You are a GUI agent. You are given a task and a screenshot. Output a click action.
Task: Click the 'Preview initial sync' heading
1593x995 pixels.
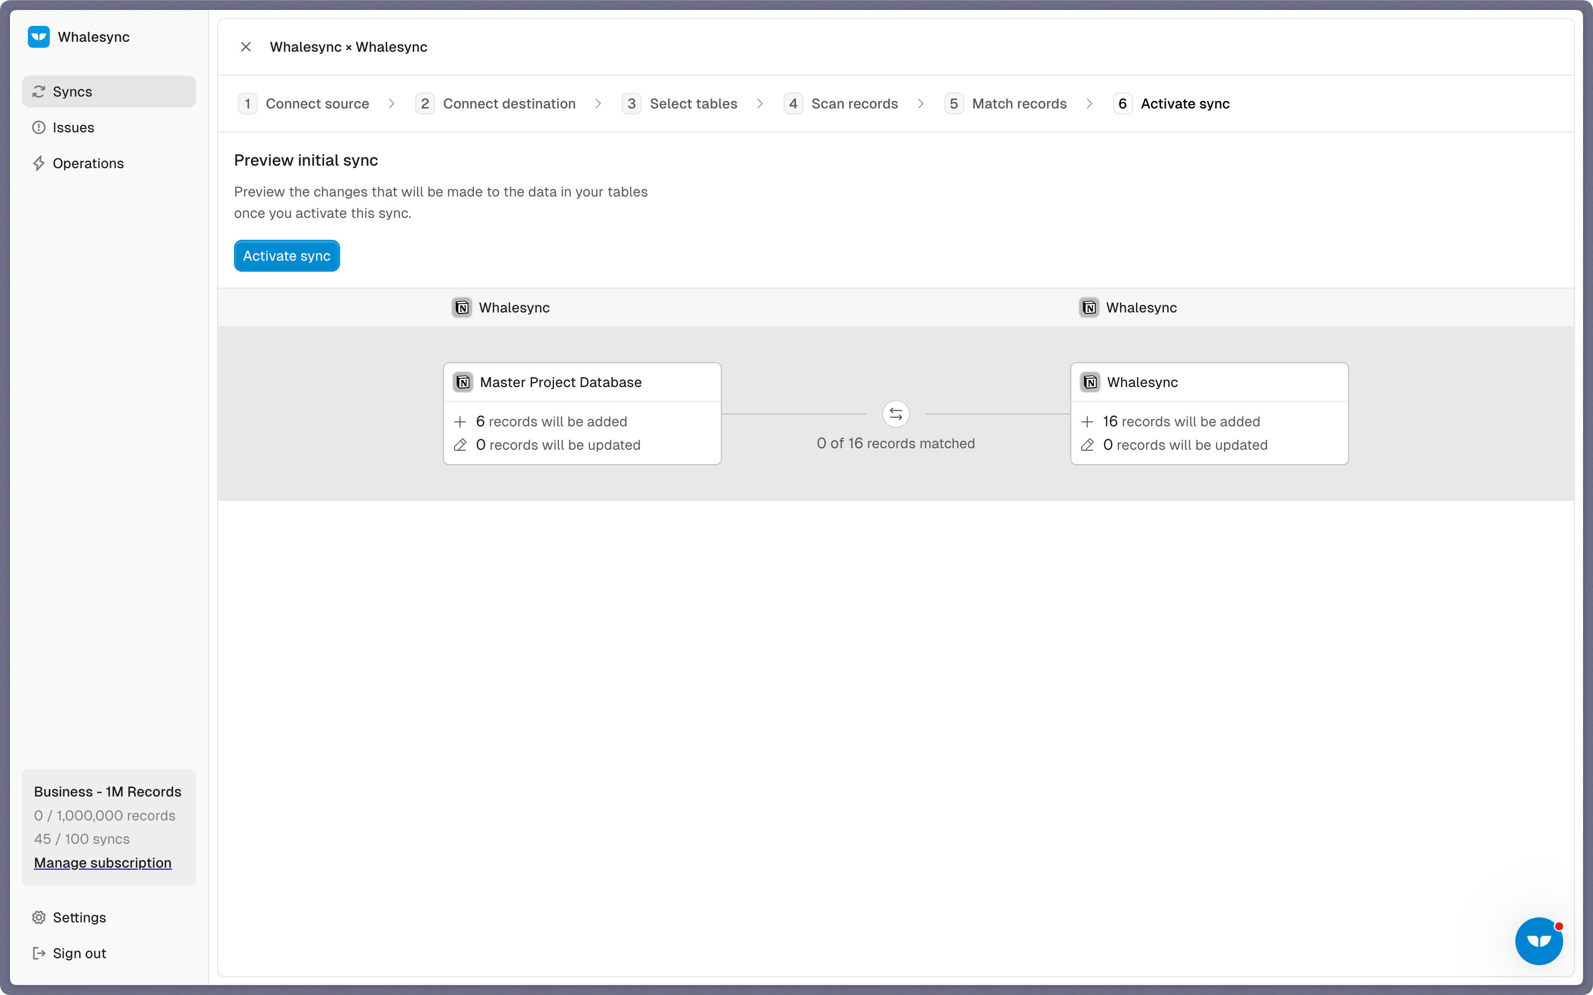(306, 160)
